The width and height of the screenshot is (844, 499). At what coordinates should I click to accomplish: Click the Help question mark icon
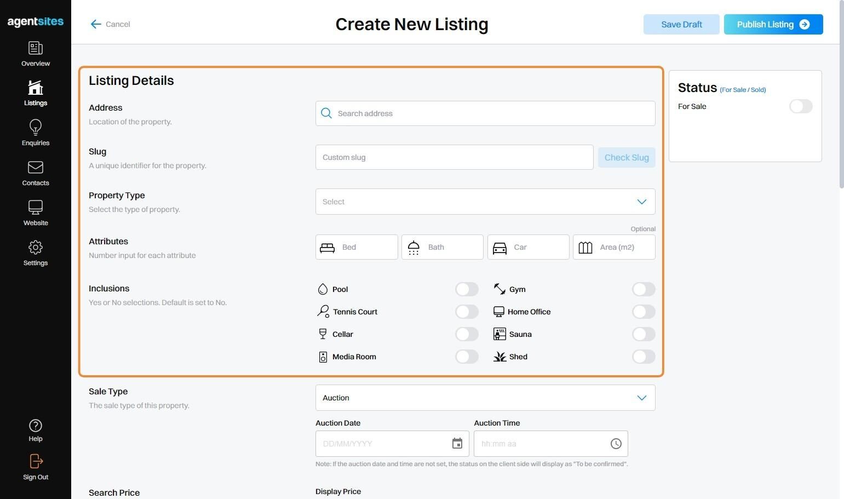pyautogui.click(x=36, y=426)
